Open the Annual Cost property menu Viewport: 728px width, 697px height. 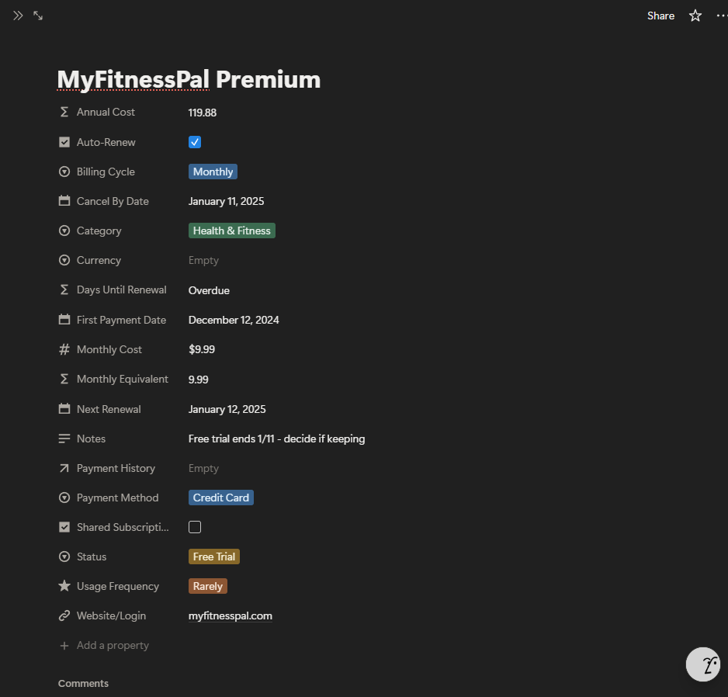pyautogui.click(x=106, y=112)
